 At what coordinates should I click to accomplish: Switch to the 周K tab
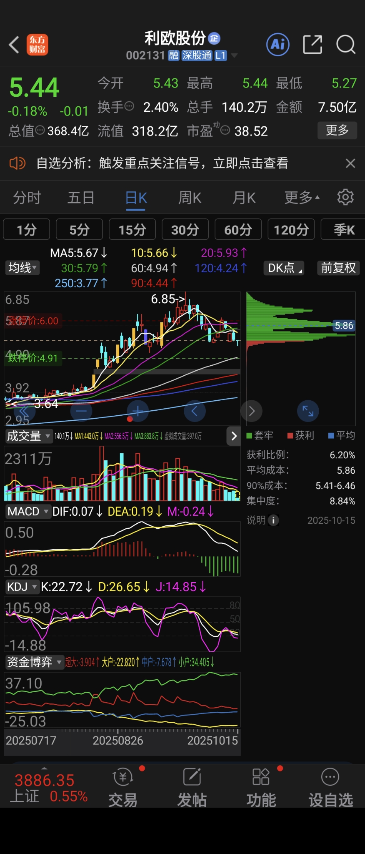190,197
